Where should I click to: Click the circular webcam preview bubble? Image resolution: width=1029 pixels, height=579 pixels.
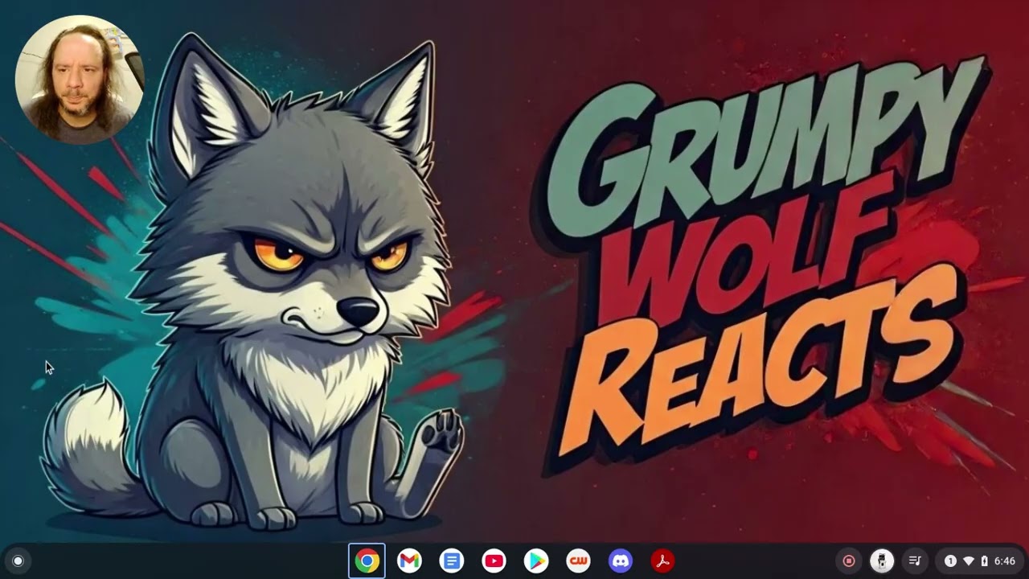[79, 80]
